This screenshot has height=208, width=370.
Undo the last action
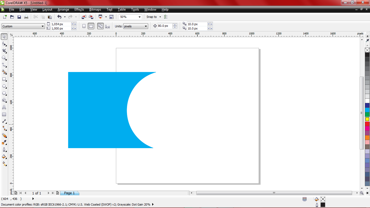pos(59,17)
